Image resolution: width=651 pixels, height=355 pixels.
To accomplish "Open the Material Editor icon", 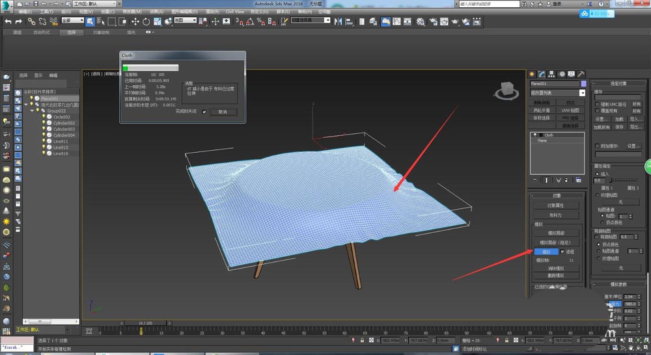I will (421, 21).
